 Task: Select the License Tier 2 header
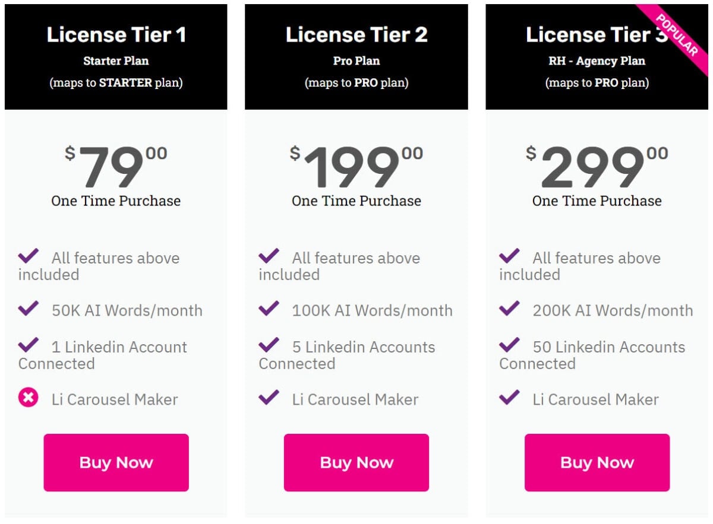coord(356,34)
